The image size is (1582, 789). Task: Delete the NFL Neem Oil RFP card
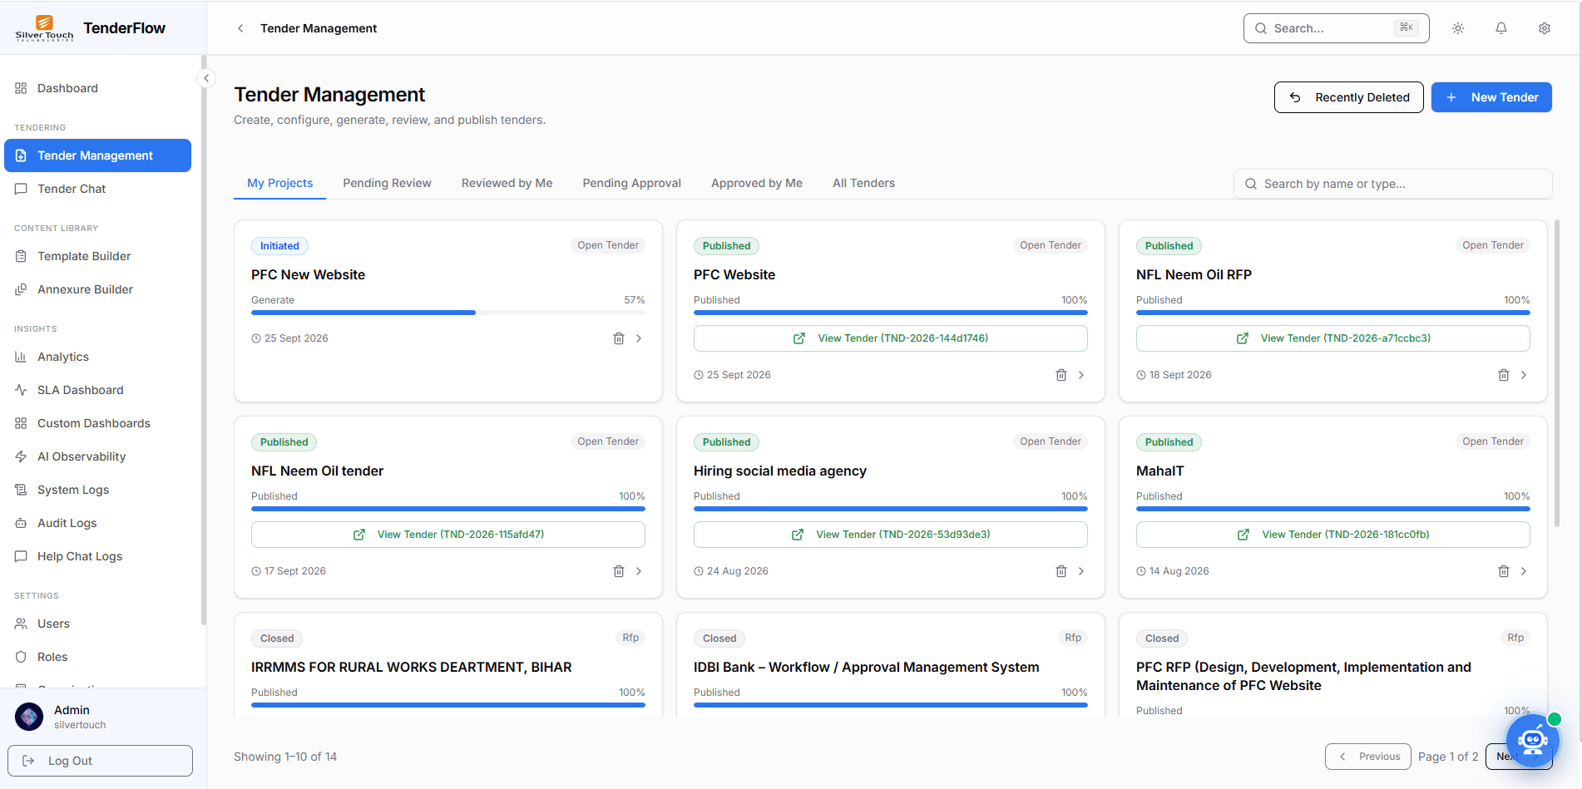pyautogui.click(x=1504, y=375)
